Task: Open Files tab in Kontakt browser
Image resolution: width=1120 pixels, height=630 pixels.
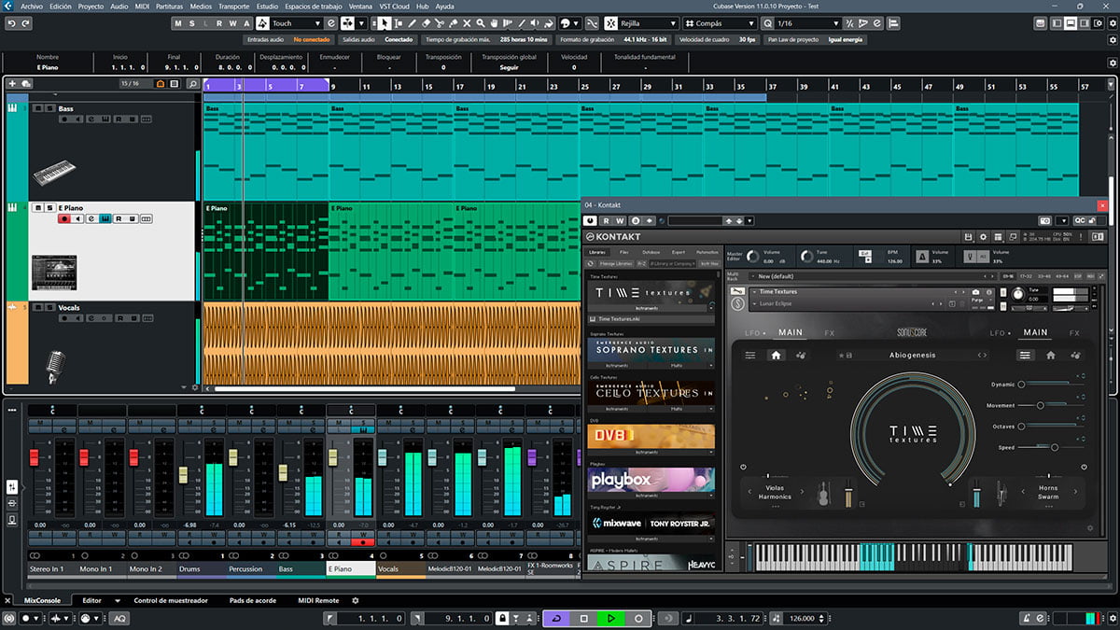Action: [623, 252]
